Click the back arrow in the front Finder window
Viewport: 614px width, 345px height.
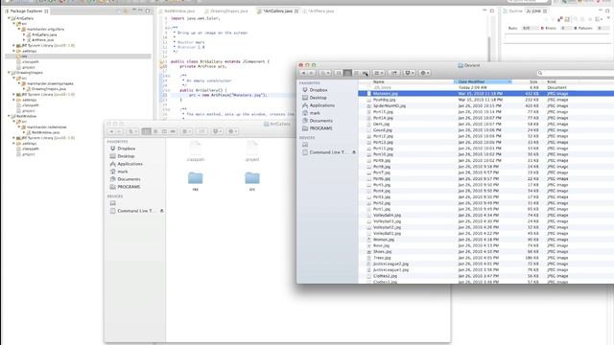pyautogui.click(x=303, y=73)
